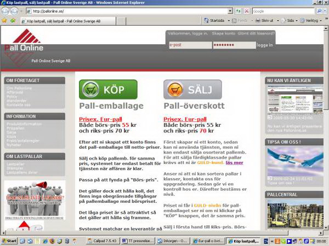
Task: Click Prisex. Eur-pall link under KÖP
Action: coord(100,119)
